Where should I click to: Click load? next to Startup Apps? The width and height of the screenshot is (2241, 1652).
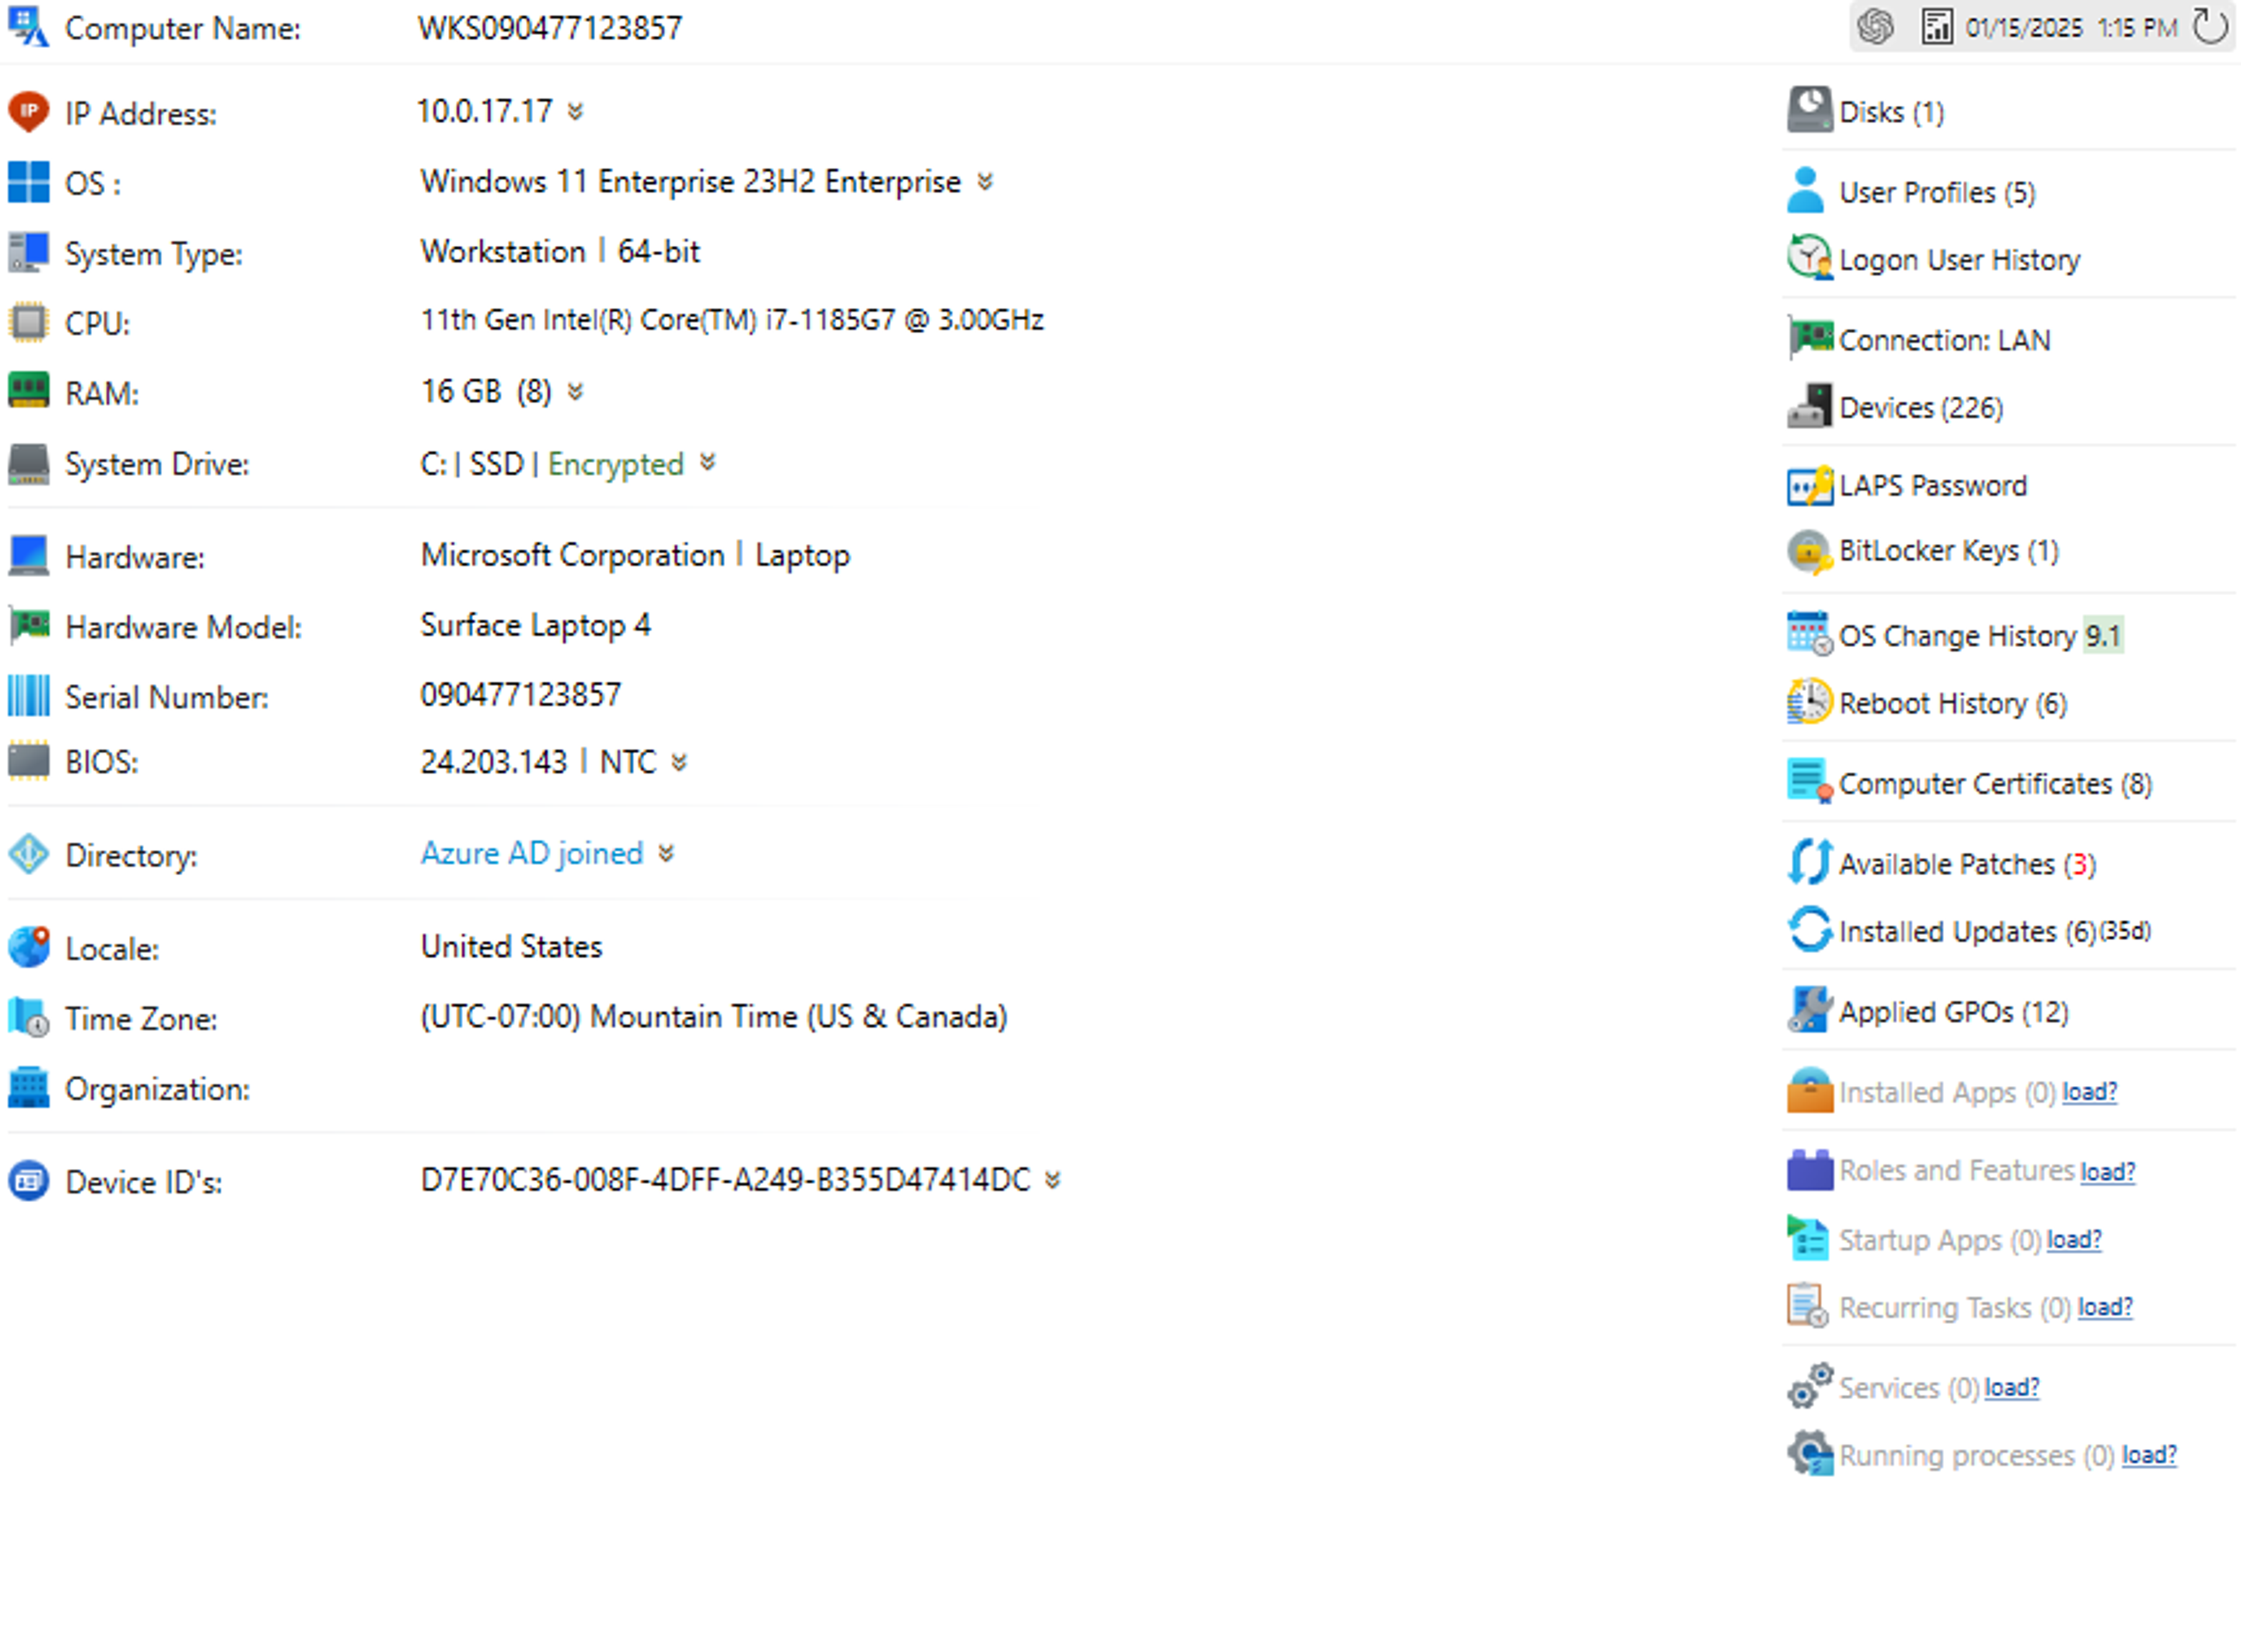2074,1240
